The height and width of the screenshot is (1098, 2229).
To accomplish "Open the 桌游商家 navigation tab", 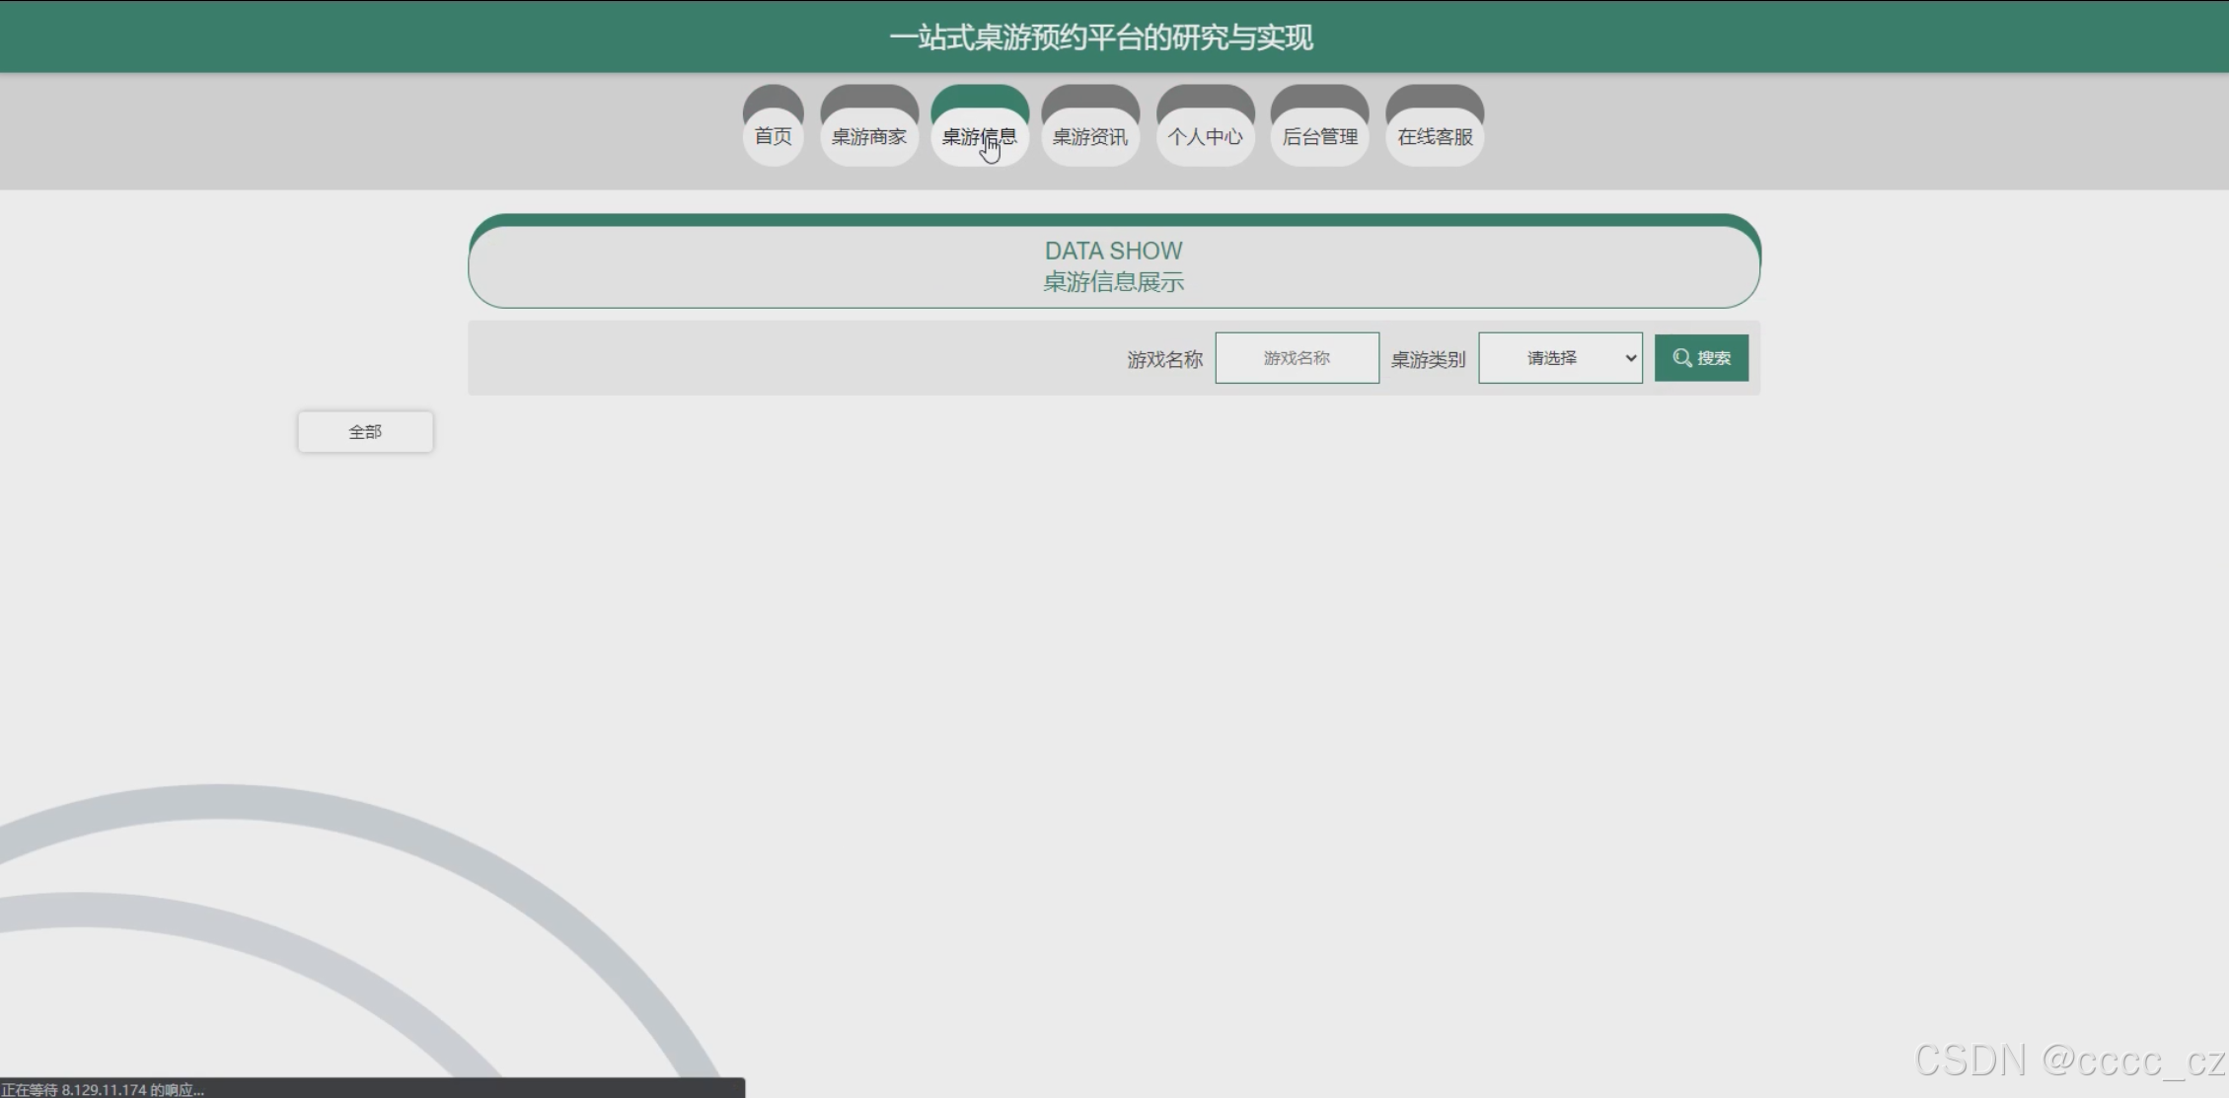I will pyautogui.click(x=868, y=136).
